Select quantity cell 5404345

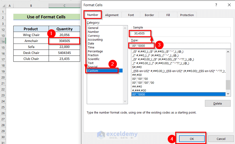64,53
